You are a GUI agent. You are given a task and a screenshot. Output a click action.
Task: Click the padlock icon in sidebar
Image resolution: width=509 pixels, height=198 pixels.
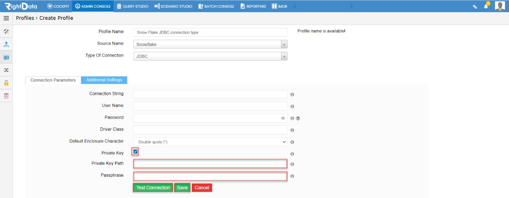tap(6, 83)
